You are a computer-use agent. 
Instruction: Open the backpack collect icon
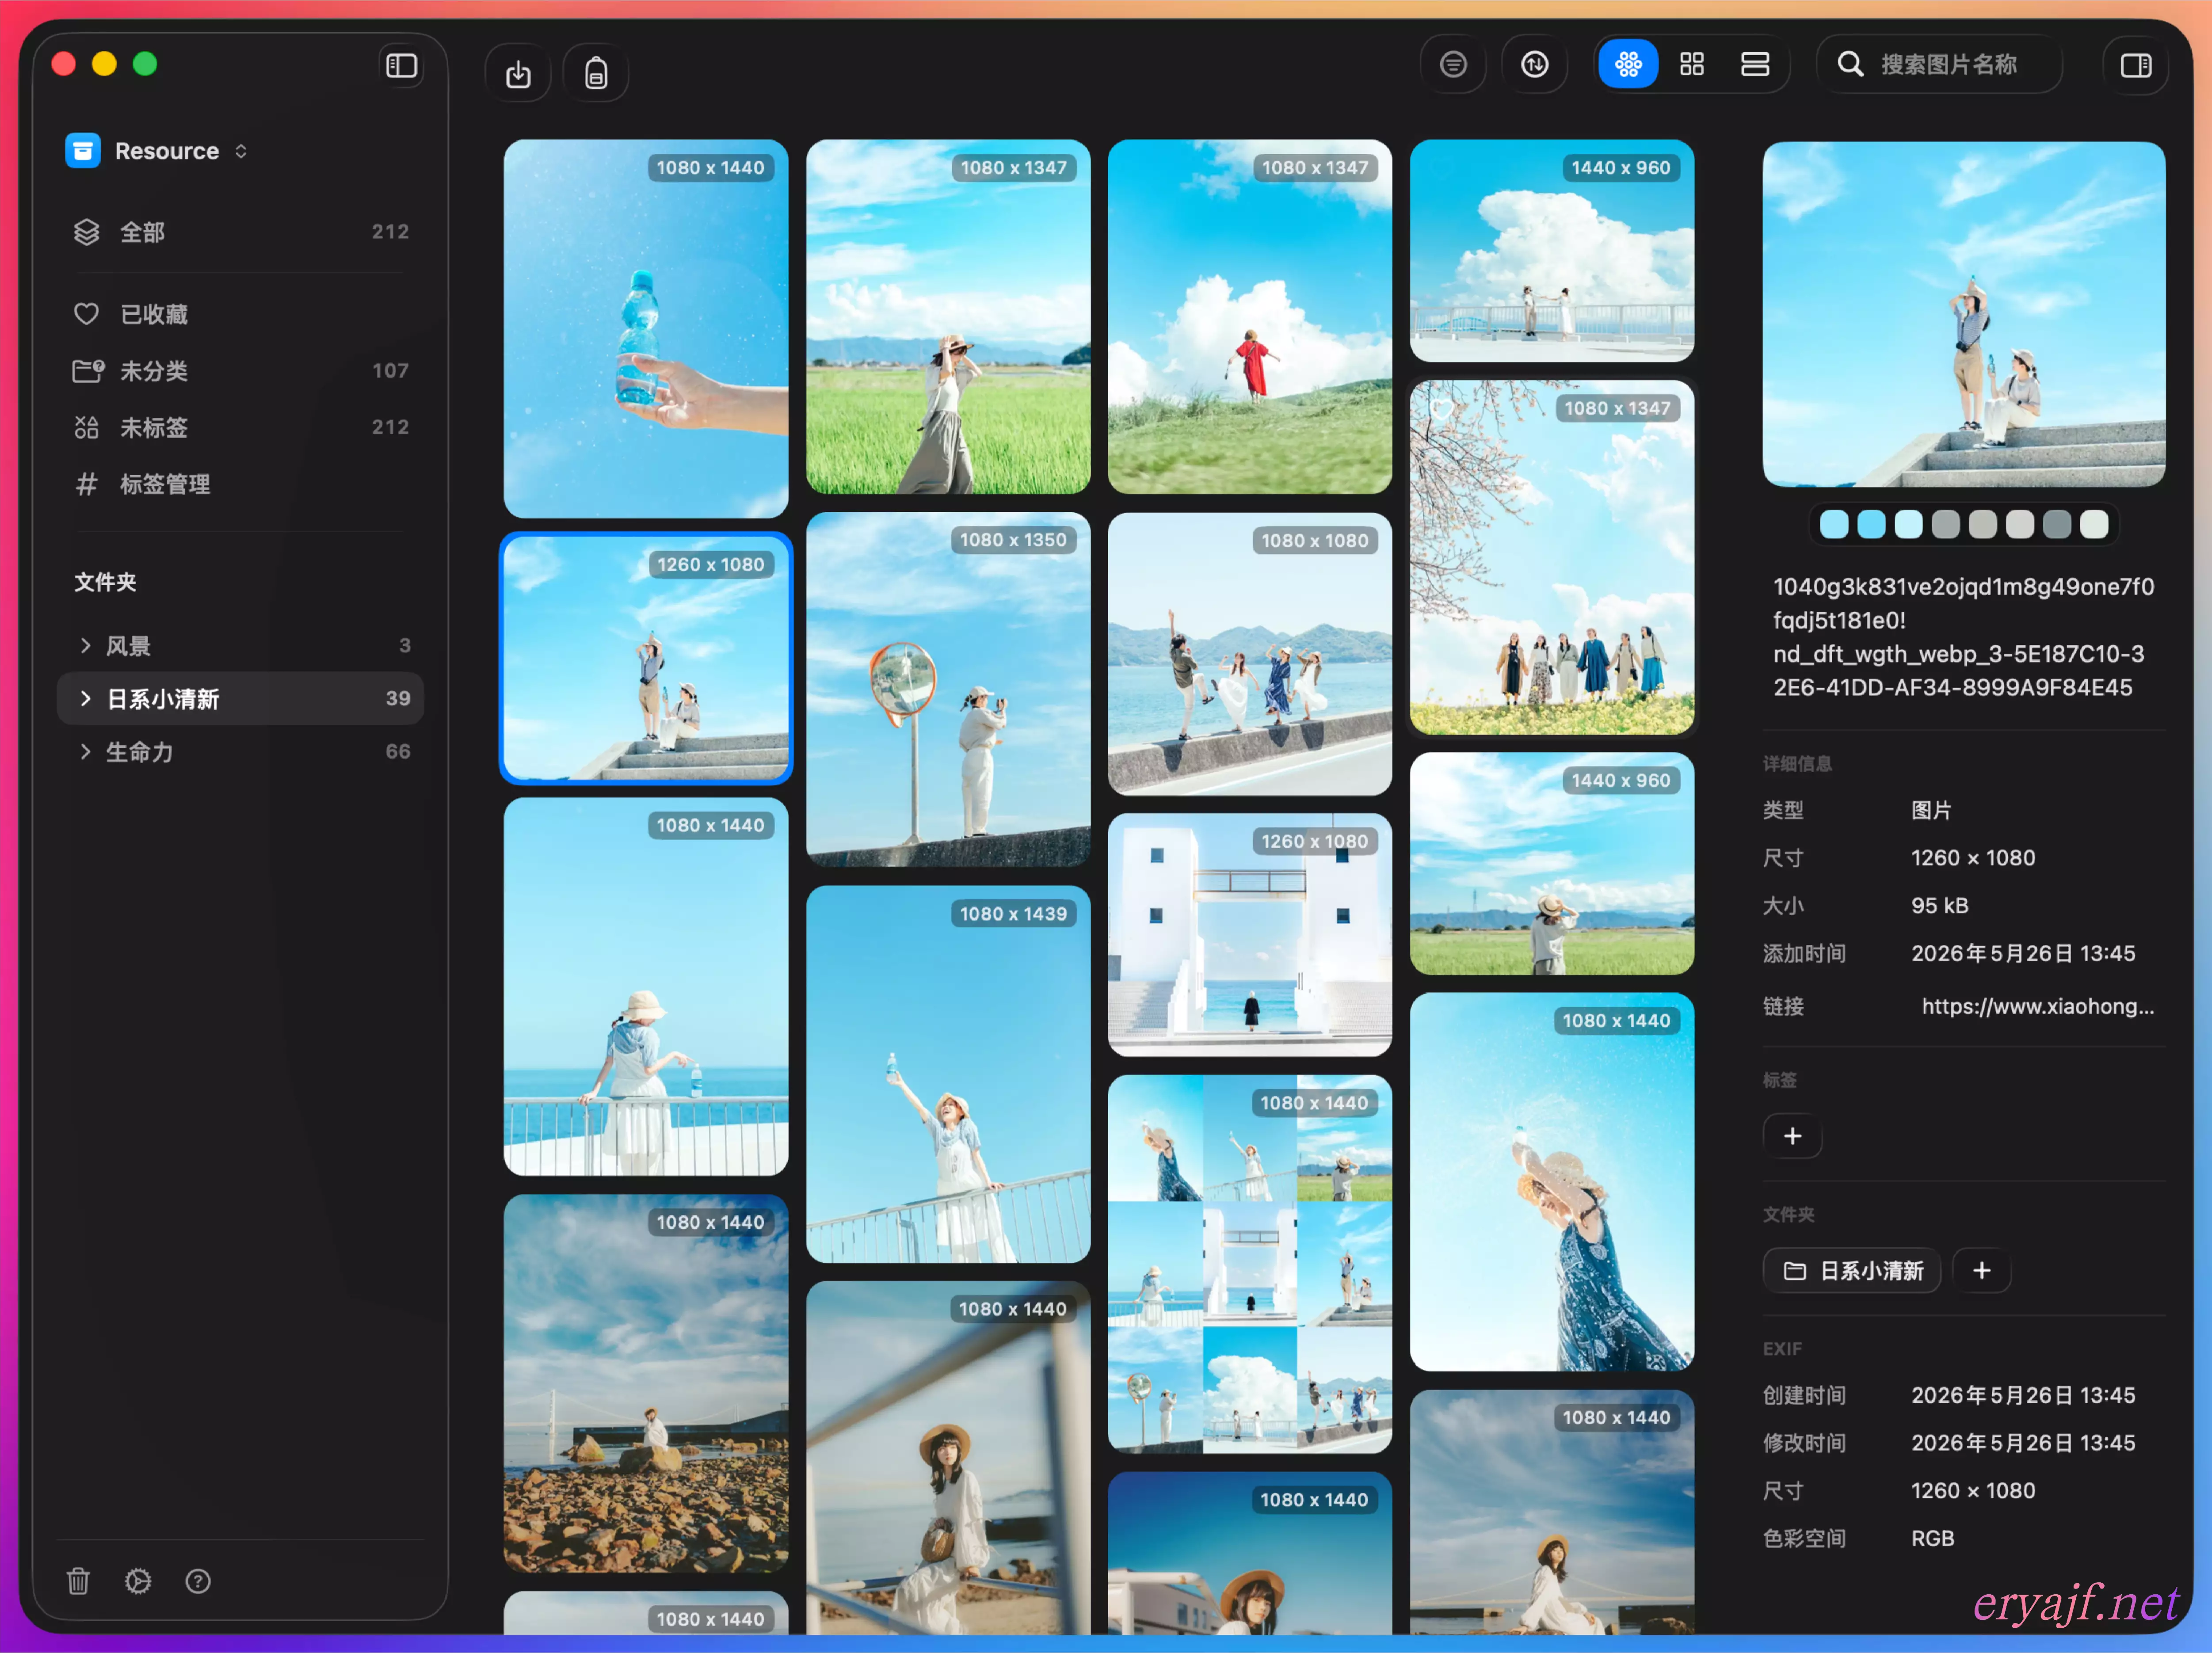(x=596, y=74)
